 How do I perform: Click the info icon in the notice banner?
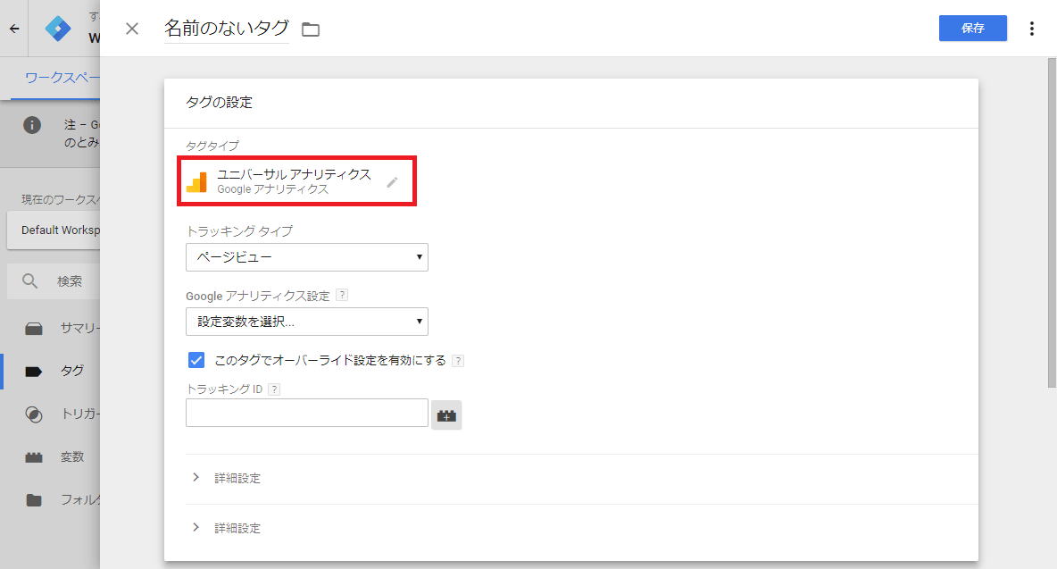tap(31, 125)
